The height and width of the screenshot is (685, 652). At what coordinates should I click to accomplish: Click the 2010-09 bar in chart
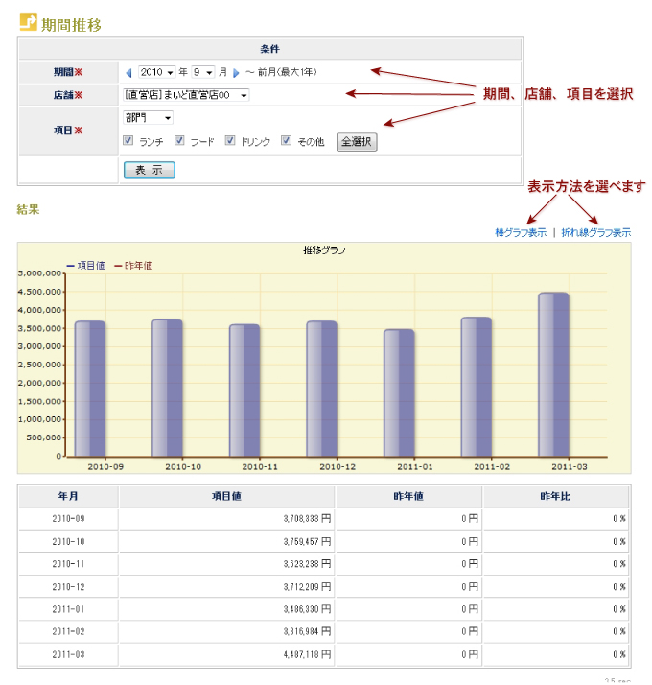coord(90,389)
